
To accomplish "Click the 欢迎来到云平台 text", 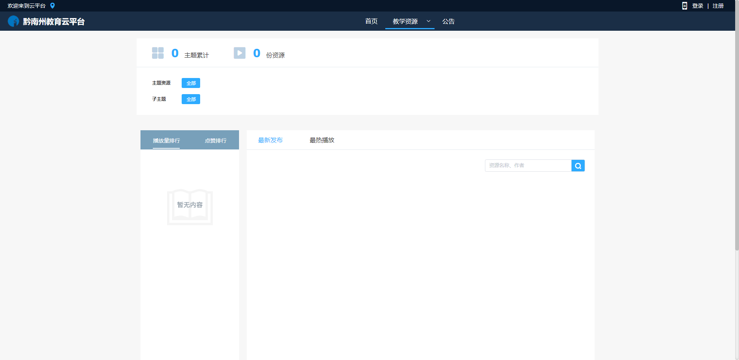I will pyautogui.click(x=27, y=6).
